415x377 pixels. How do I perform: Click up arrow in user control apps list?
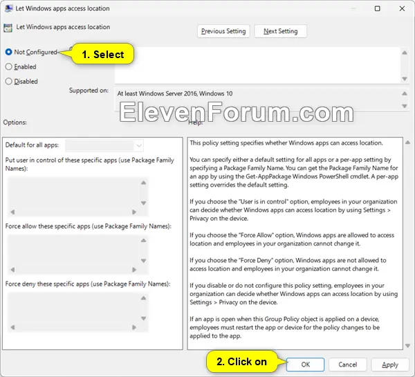click(x=143, y=183)
